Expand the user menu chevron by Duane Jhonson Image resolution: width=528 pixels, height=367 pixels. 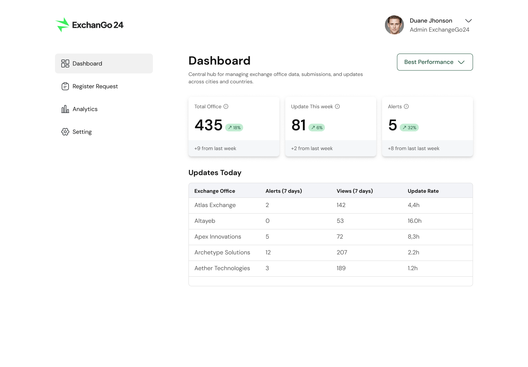point(468,21)
